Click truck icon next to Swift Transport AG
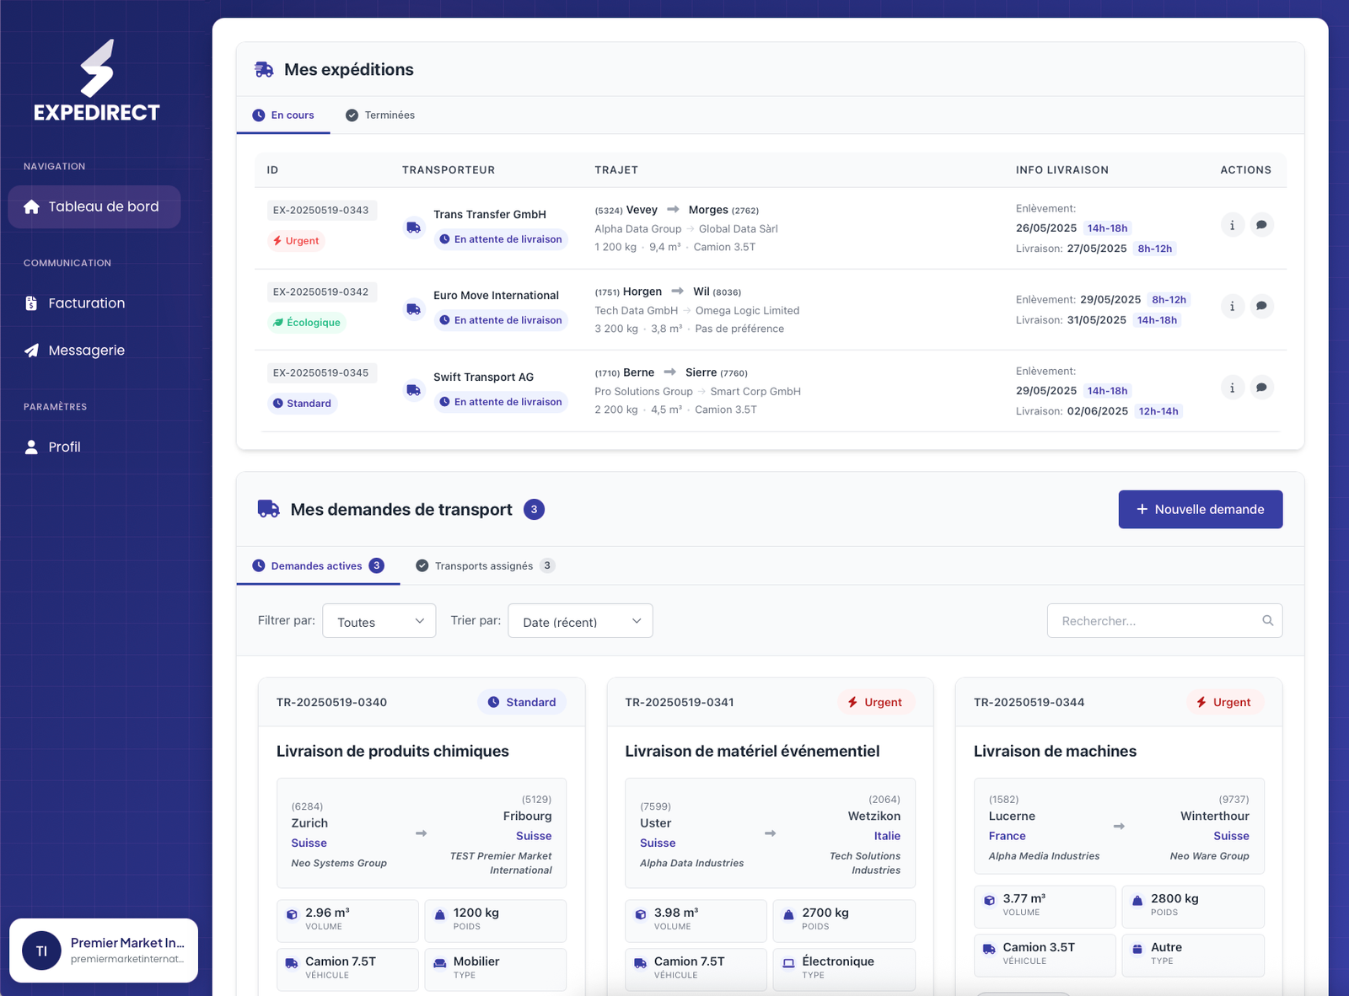The height and width of the screenshot is (996, 1349). 413,390
